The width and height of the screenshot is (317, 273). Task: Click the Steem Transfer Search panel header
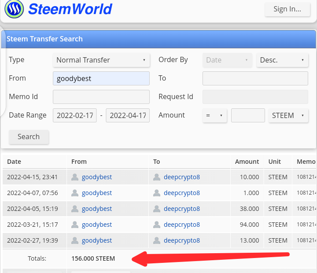tap(158, 39)
